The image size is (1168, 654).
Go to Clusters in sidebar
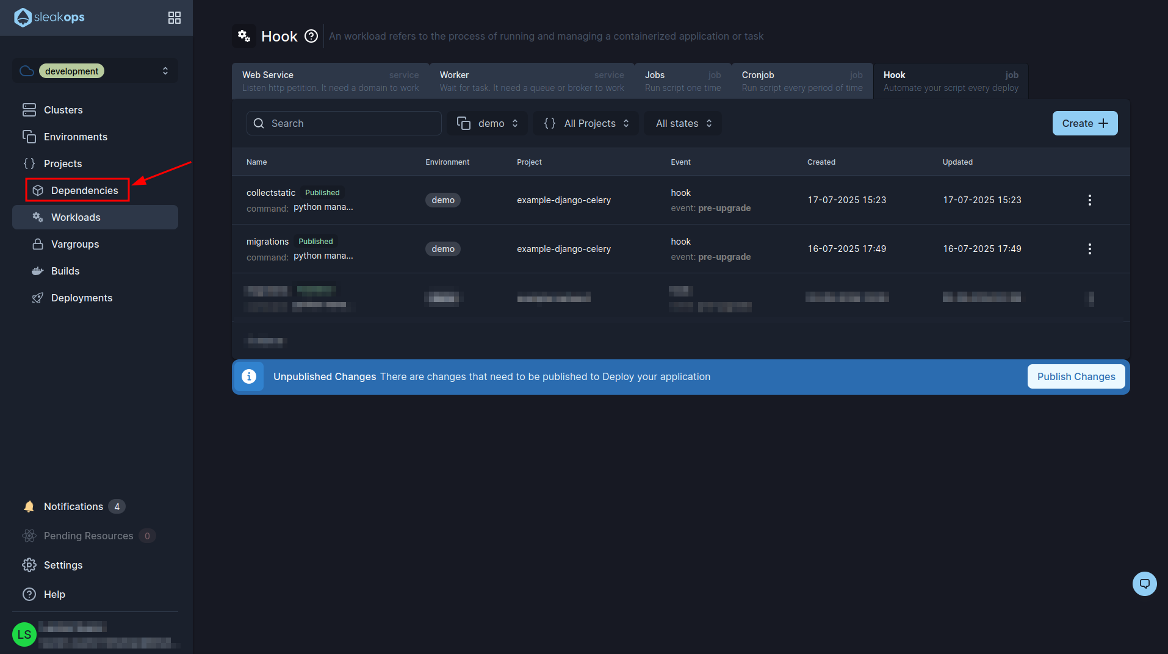[95, 110]
